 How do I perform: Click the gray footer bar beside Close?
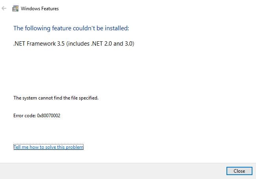pyautogui.click(x=113, y=171)
